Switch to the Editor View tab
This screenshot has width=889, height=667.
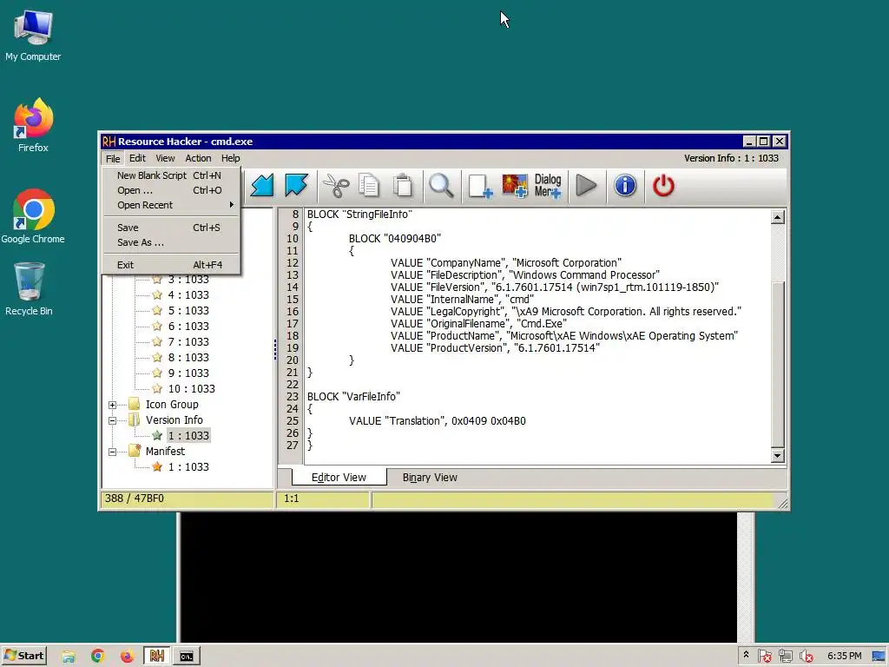(339, 477)
